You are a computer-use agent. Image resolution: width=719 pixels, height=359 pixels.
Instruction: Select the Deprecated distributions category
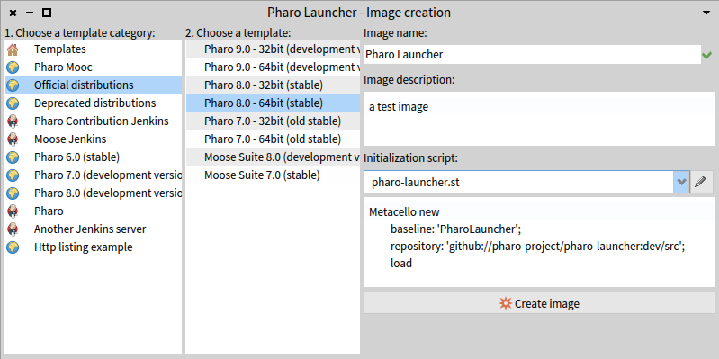coord(93,103)
